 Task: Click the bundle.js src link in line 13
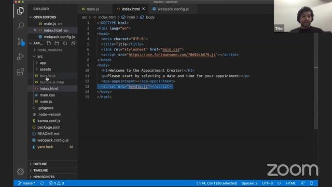pyautogui.click(x=138, y=87)
